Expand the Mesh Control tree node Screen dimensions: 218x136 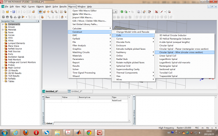coord(3,68)
